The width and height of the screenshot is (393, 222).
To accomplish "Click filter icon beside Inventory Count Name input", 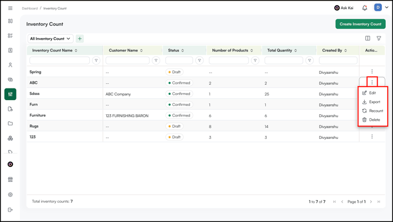I will 96,60.
